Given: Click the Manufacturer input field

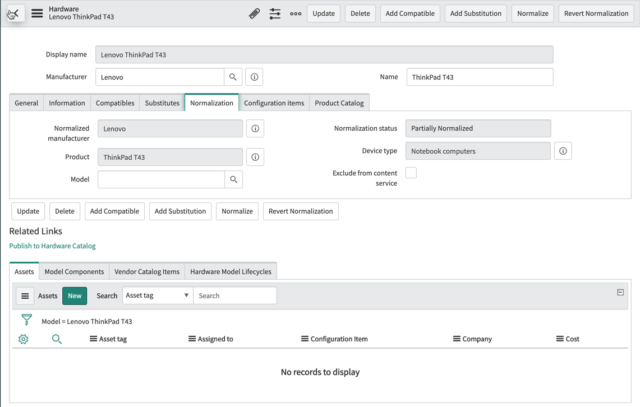Looking at the screenshot, I should (160, 77).
